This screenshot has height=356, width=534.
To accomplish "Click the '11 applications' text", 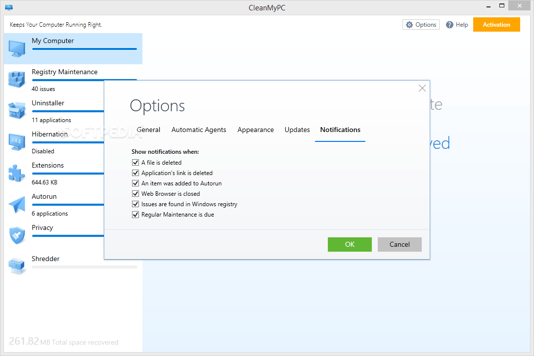I will point(51,120).
